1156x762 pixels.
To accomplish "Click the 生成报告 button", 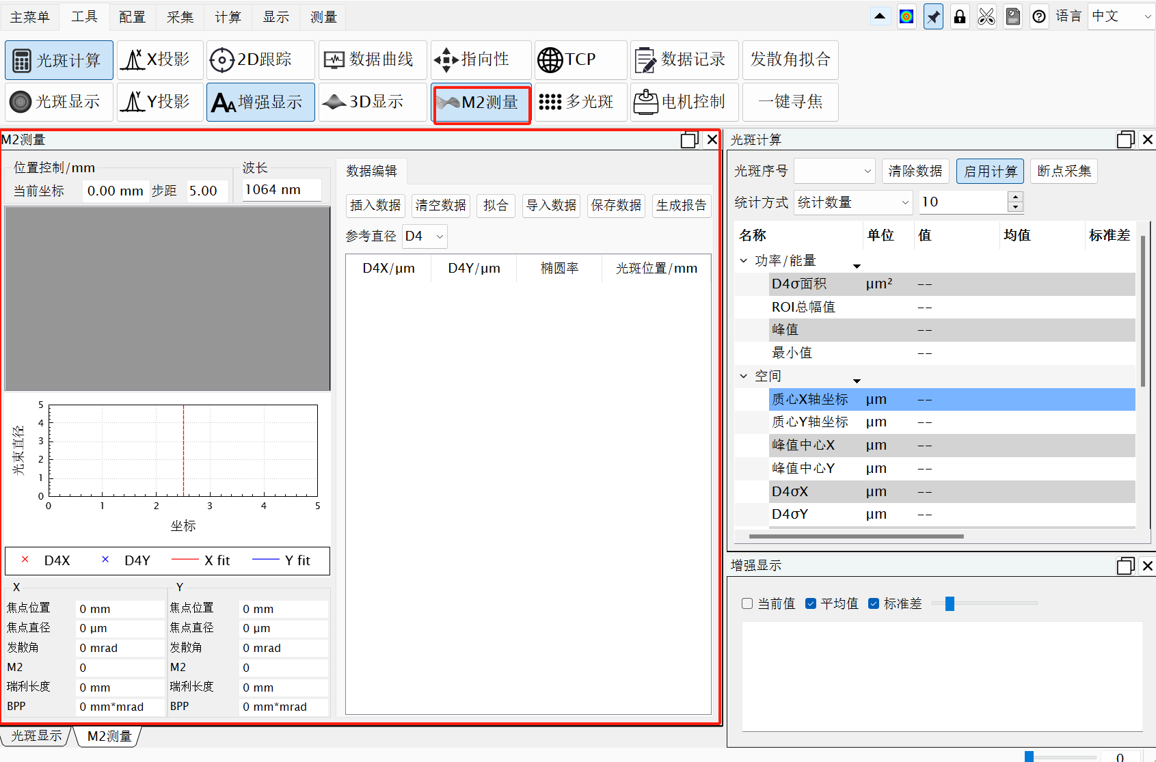I will click(x=681, y=206).
